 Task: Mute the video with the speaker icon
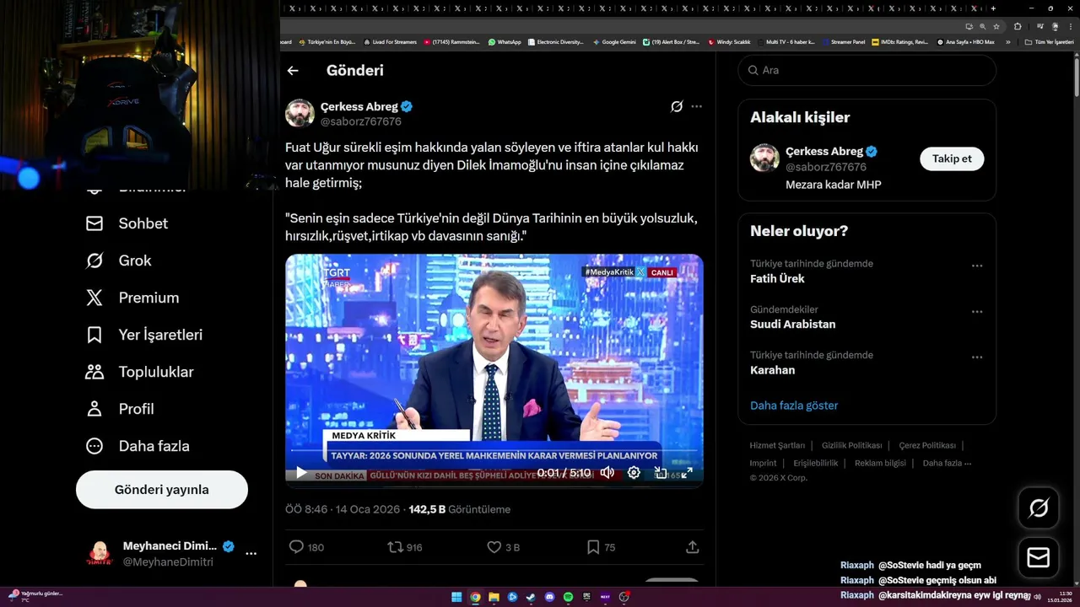(607, 473)
